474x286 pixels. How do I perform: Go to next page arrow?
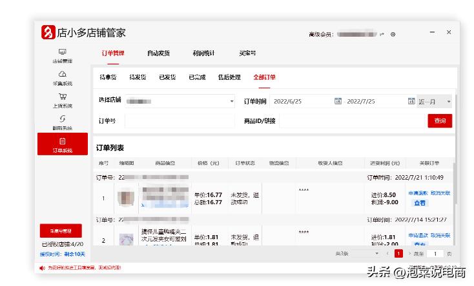tap(409, 254)
